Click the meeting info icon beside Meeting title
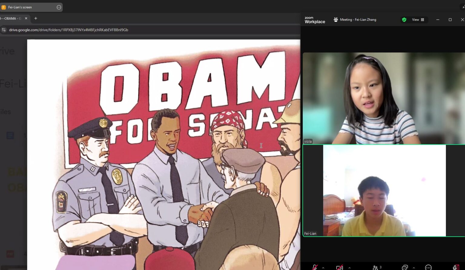 pyautogui.click(x=336, y=20)
